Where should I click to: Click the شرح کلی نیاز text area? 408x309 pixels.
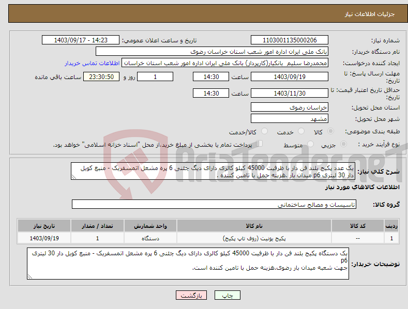coord(213,171)
